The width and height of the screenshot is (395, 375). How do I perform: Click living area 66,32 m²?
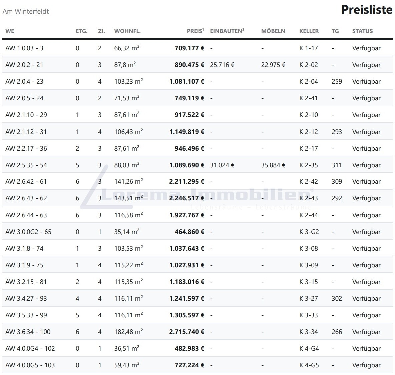coord(127,48)
